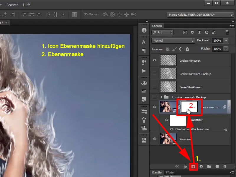236x177 pixels.
Task: Filter layers by type layers icon
Action: (199, 32)
